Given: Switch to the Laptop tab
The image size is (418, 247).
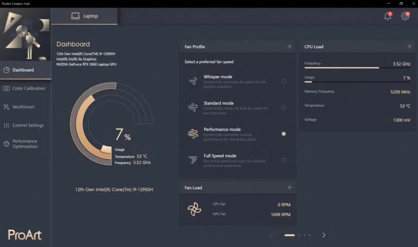Looking at the screenshot, I should pyautogui.click(x=84, y=16).
